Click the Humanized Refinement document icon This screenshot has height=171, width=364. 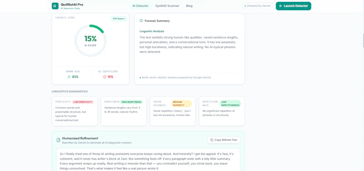coord(59,140)
